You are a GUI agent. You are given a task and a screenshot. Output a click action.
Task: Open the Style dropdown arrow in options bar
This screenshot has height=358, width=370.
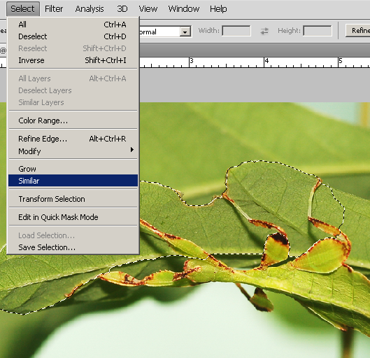(x=185, y=32)
